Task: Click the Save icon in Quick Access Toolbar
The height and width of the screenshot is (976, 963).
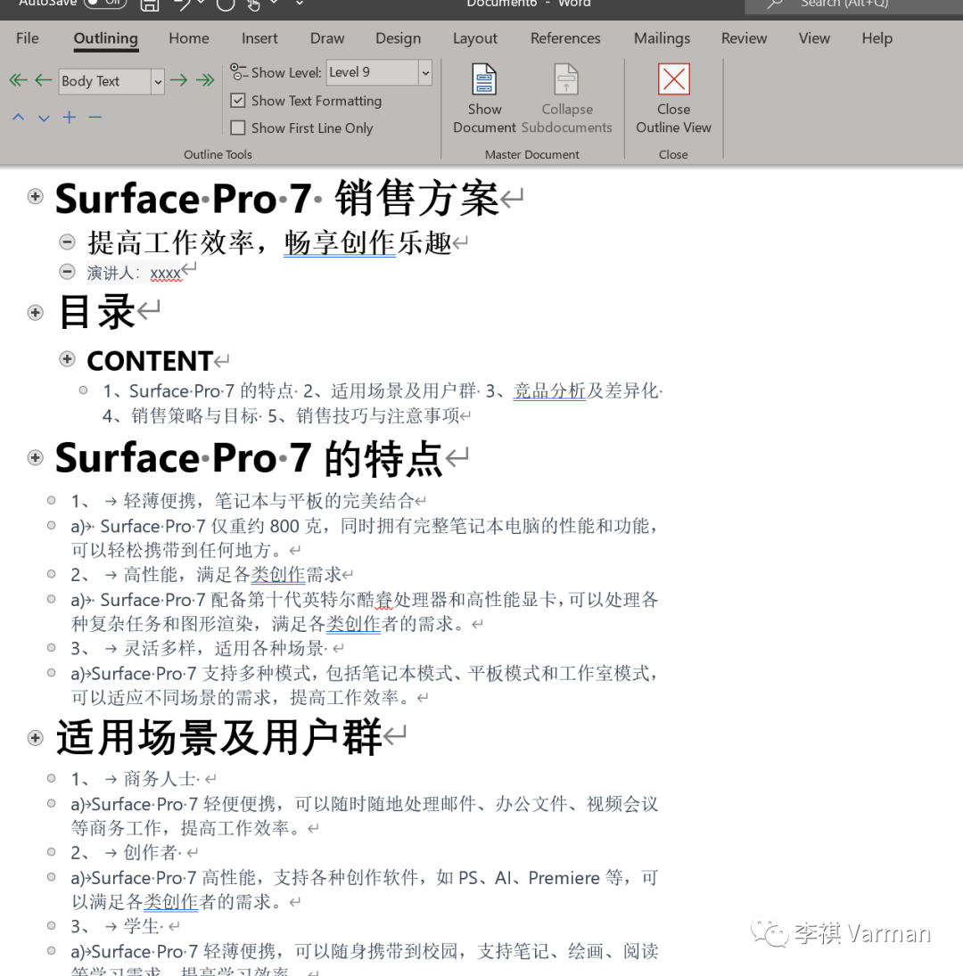Action: (x=149, y=4)
